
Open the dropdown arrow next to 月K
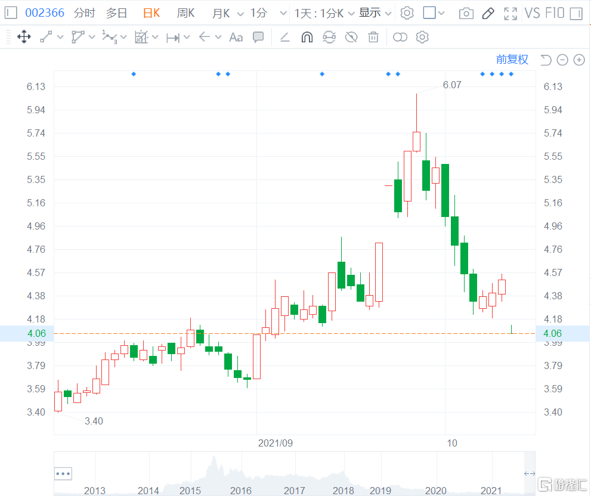pos(240,14)
